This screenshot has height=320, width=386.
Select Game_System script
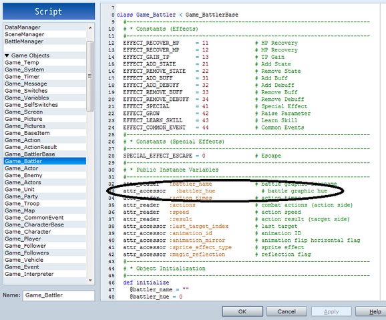(45, 69)
